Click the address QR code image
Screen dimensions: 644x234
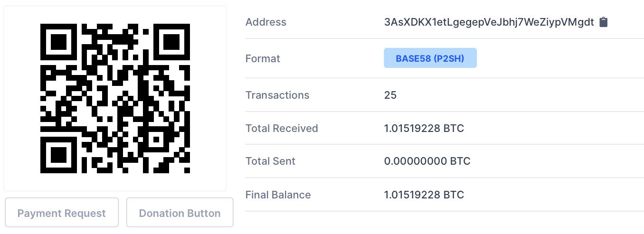[115, 98]
